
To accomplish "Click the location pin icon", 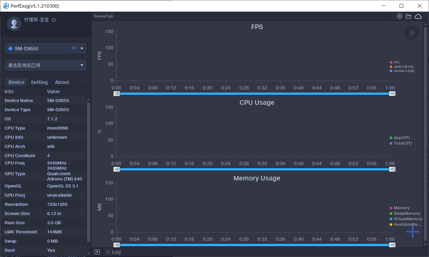I will coord(399,16).
